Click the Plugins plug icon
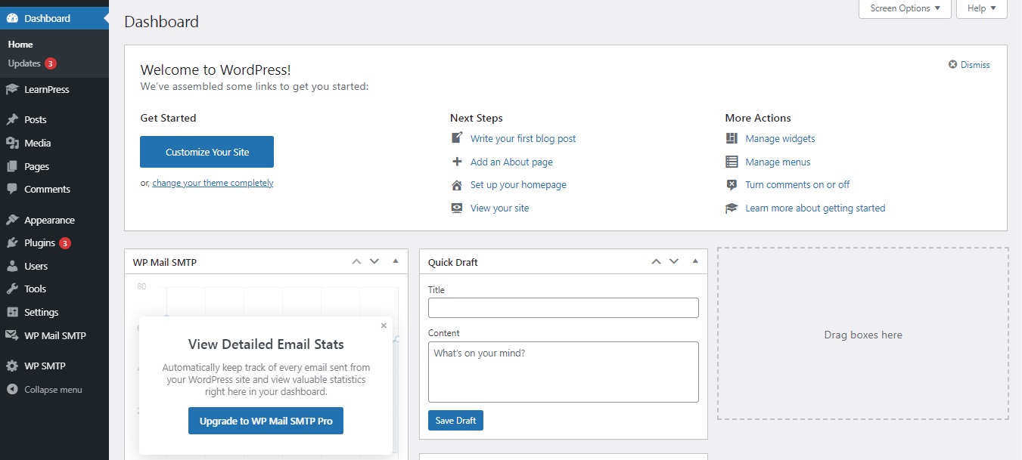 click(12, 243)
